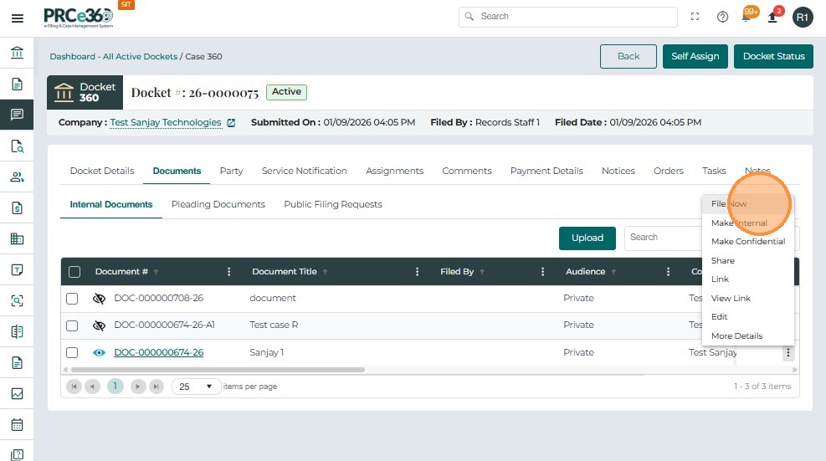Viewport: 826px width, 461px height.
Task: Open the upload alerts icon with badge 2
Action: pos(774,16)
